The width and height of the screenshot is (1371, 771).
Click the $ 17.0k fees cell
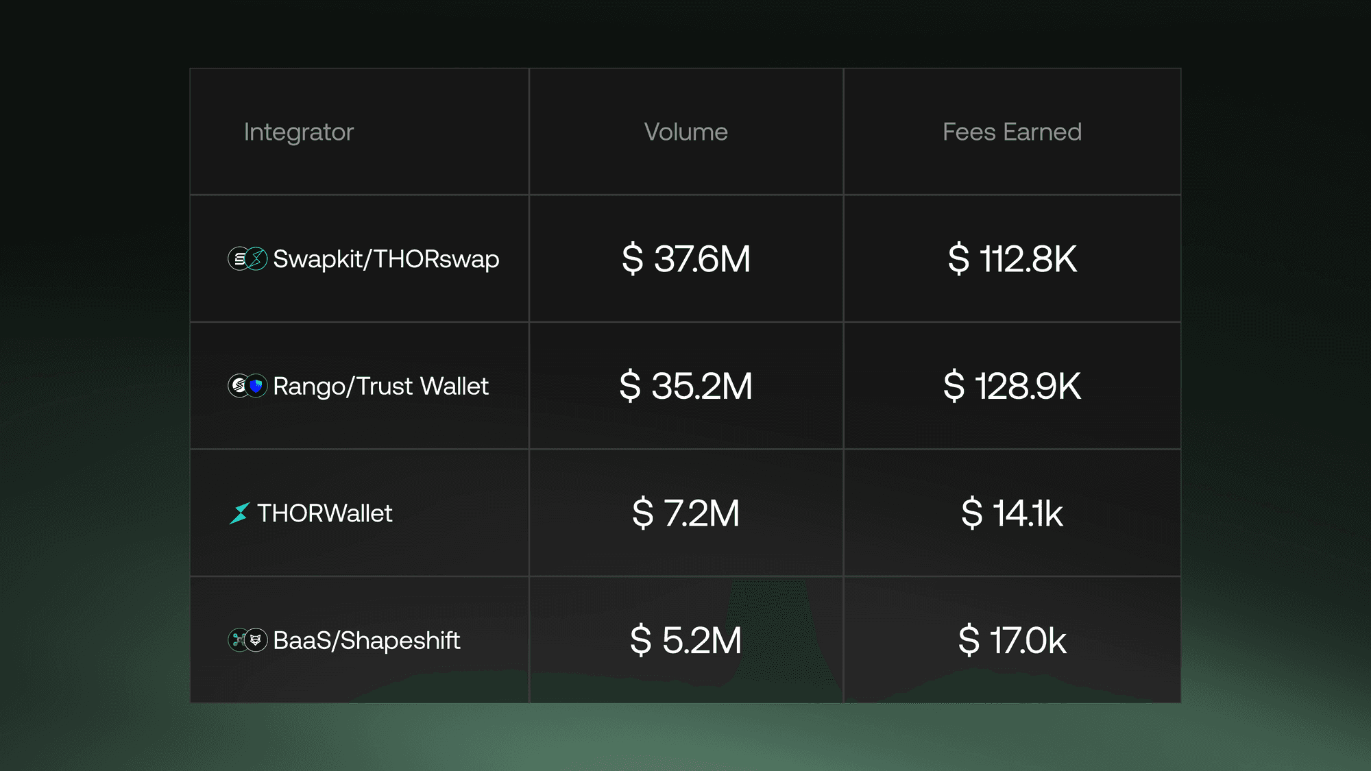pos(1012,640)
